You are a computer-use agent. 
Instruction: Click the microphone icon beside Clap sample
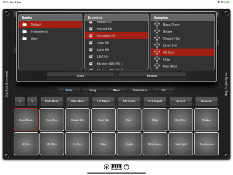pyautogui.click(x=157, y=59)
